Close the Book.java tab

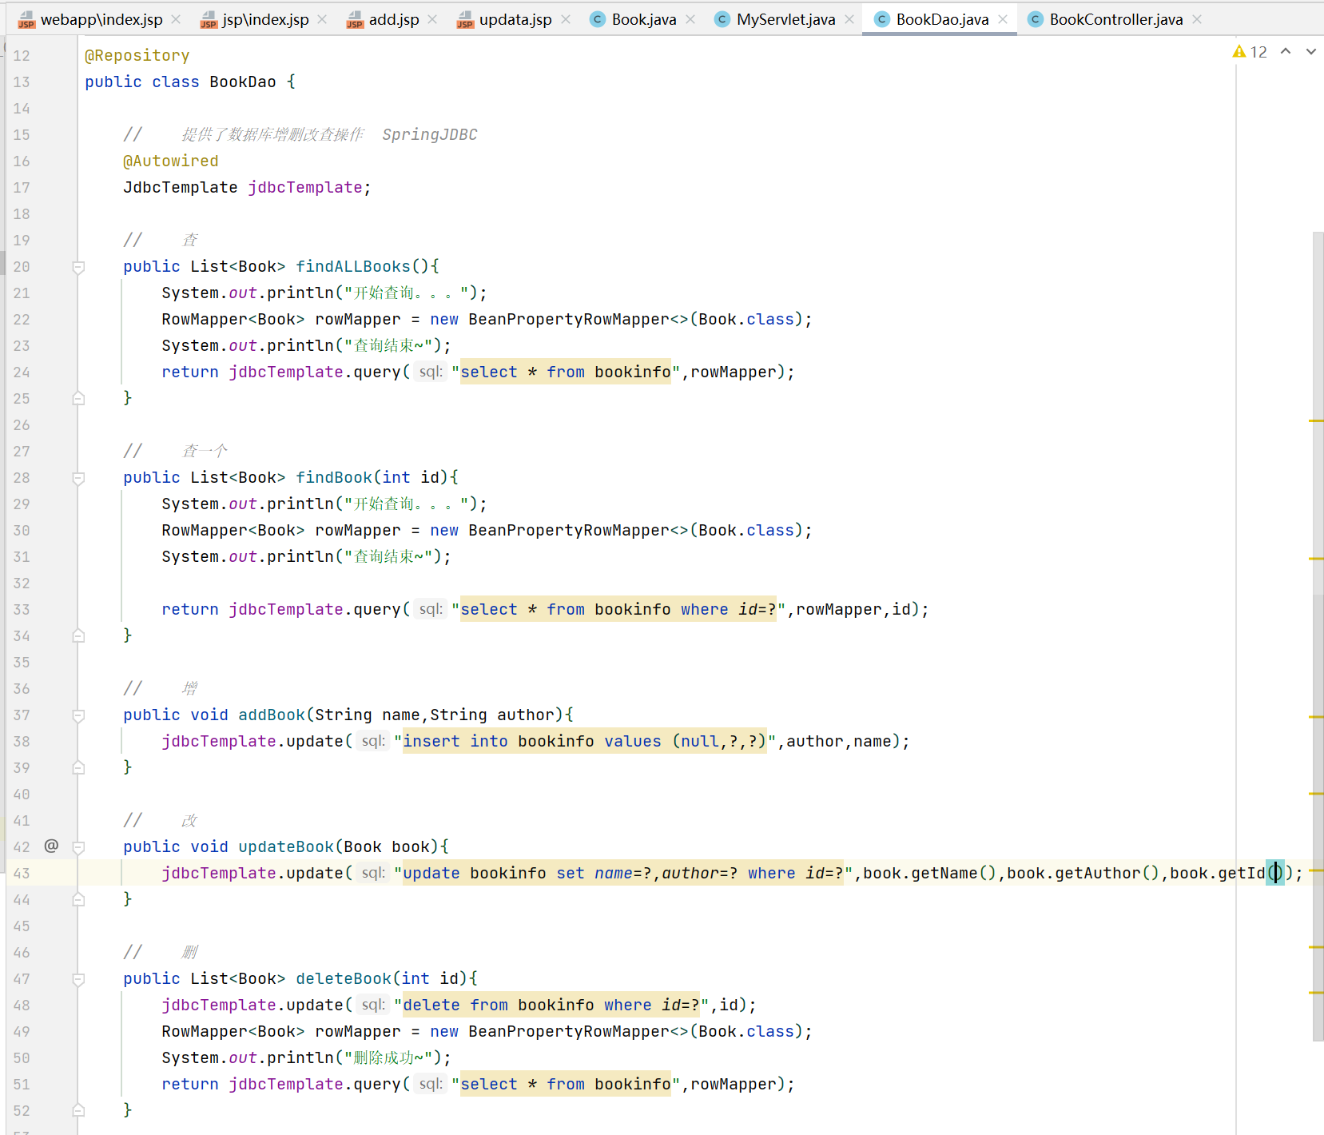click(x=690, y=19)
